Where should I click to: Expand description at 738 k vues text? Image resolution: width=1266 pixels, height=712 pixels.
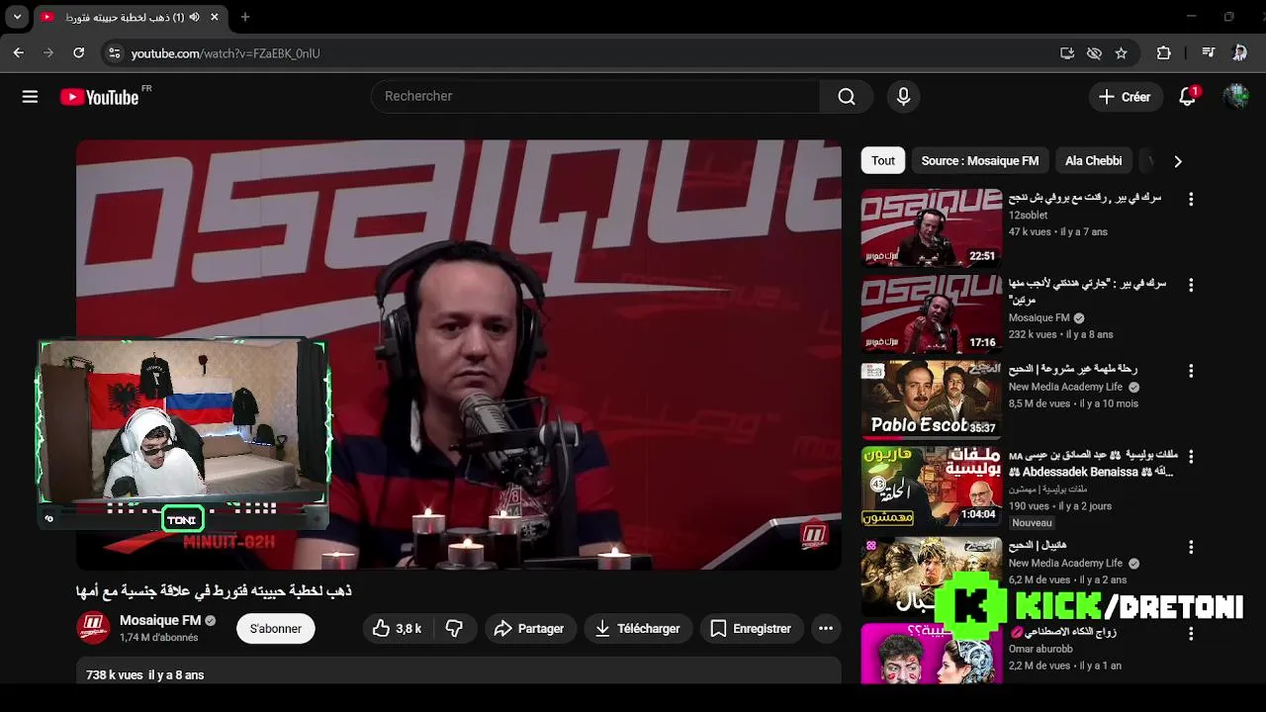point(145,674)
